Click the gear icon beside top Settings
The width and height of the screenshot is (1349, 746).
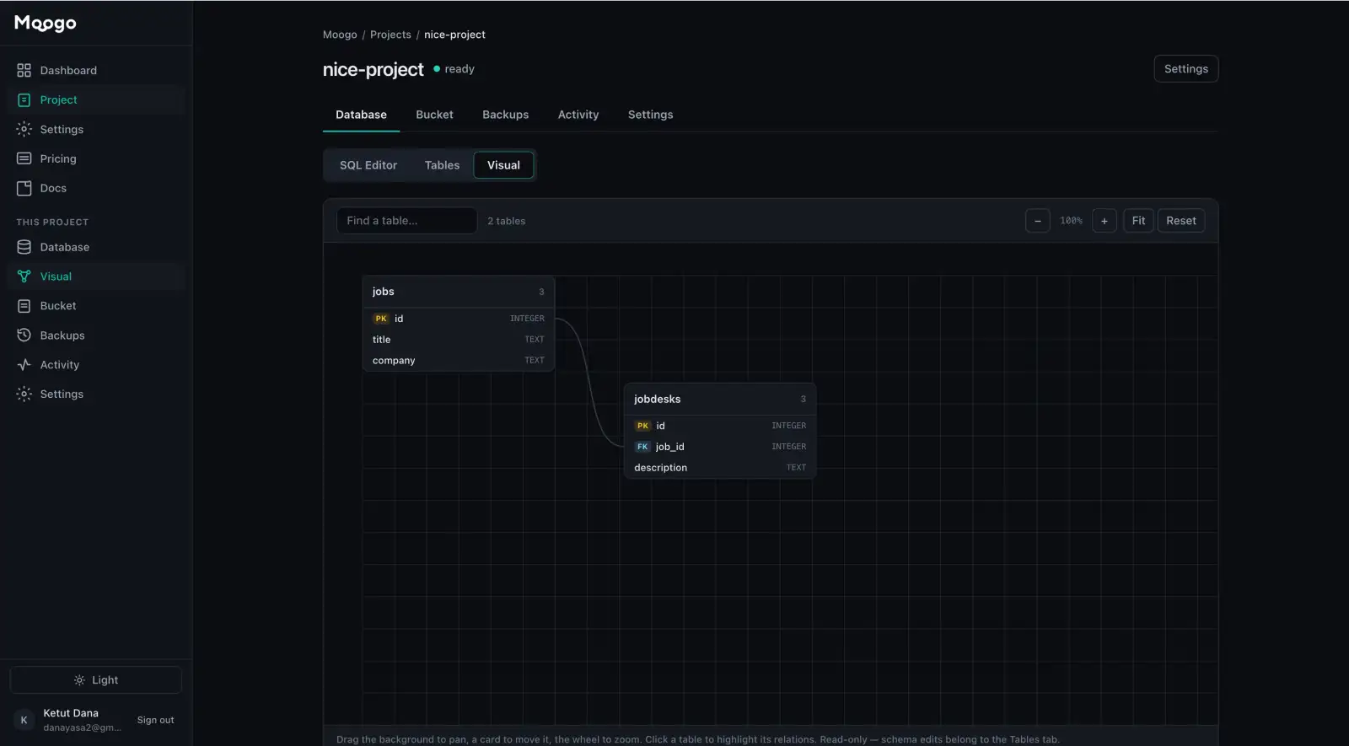[24, 130]
